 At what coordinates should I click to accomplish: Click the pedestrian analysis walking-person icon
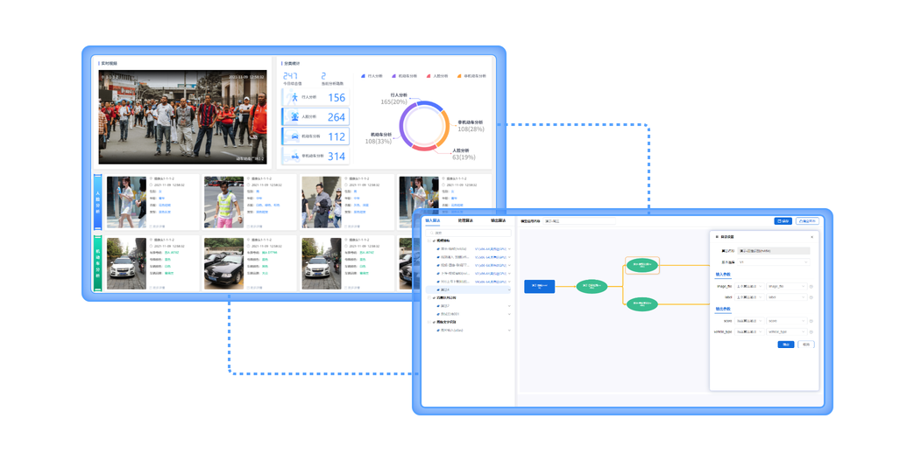pyautogui.click(x=294, y=98)
